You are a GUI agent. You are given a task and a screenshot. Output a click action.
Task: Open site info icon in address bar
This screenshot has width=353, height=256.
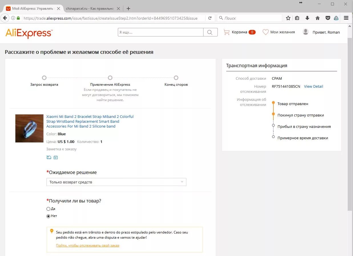(13, 18)
